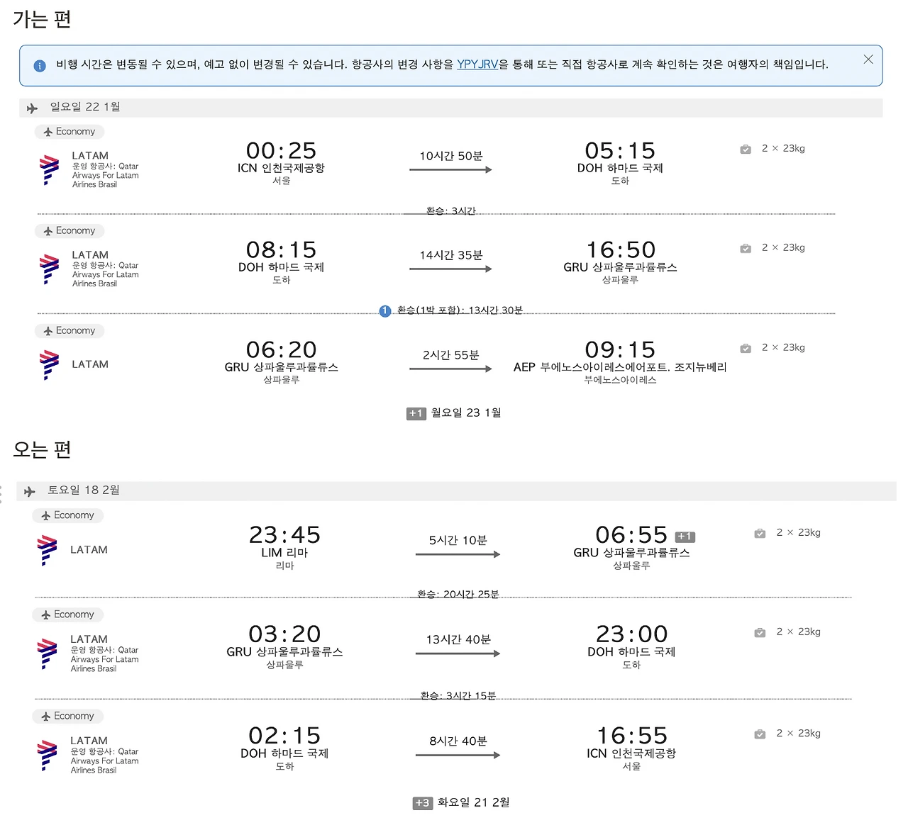Click the 10시간 50분 flight duration arrow
Screen dimensions: 908x825
click(450, 169)
